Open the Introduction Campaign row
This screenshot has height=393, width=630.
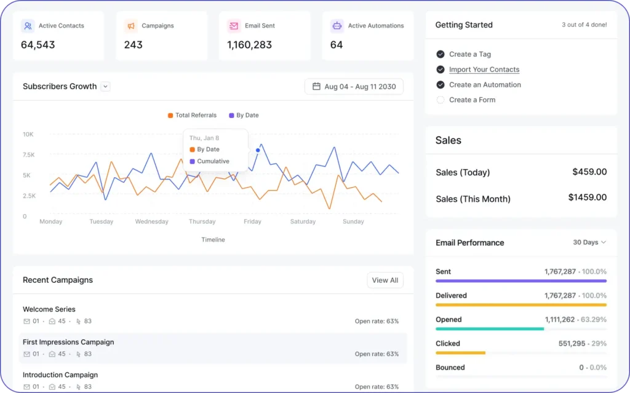tap(213, 379)
